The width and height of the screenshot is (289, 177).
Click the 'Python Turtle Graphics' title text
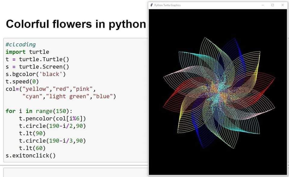coord(167,5)
